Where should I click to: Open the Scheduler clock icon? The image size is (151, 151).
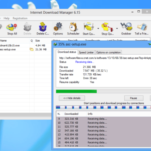click(x=73, y=27)
